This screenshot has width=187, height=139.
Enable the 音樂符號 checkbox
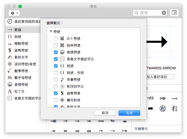pos(56,80)
